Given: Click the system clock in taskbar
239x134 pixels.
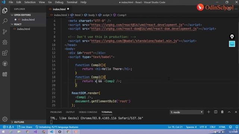Looking at the screenshot, I should coord(233,132).
